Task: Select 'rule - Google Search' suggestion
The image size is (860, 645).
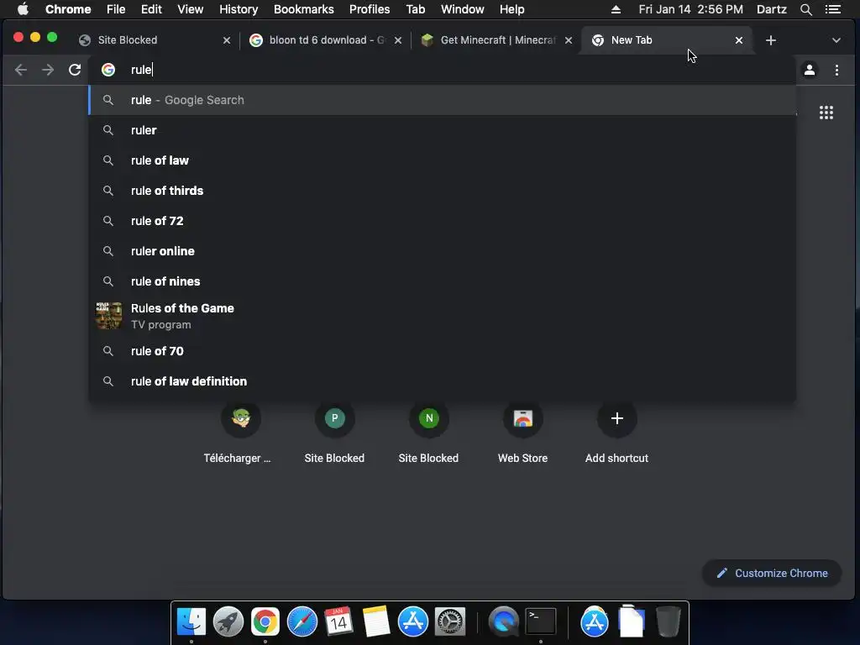Action: coord(442,100)
